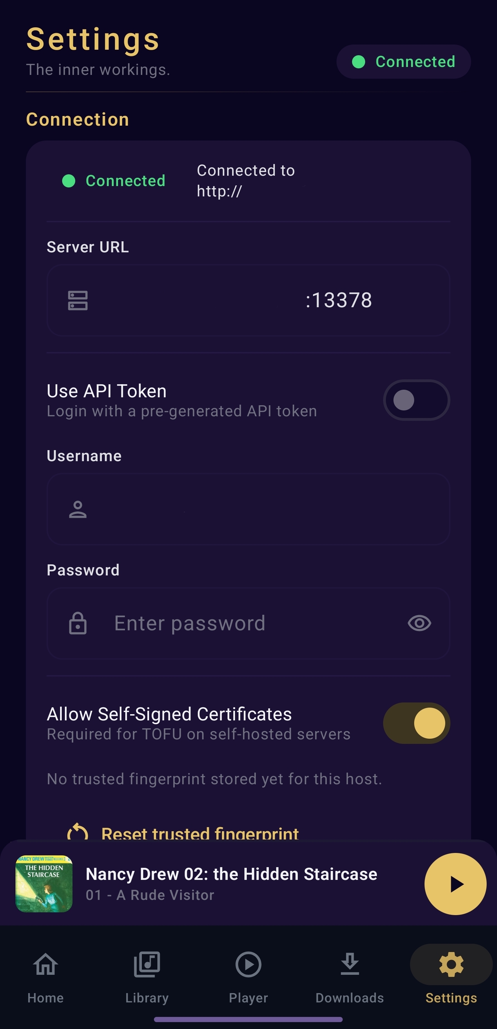Click the empty Username input field
Viewport: 497px width, 1029px height.
point(248,509)
